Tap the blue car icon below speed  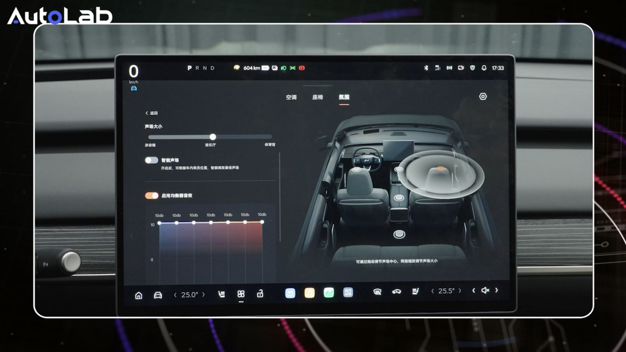[x=134, y=88]
